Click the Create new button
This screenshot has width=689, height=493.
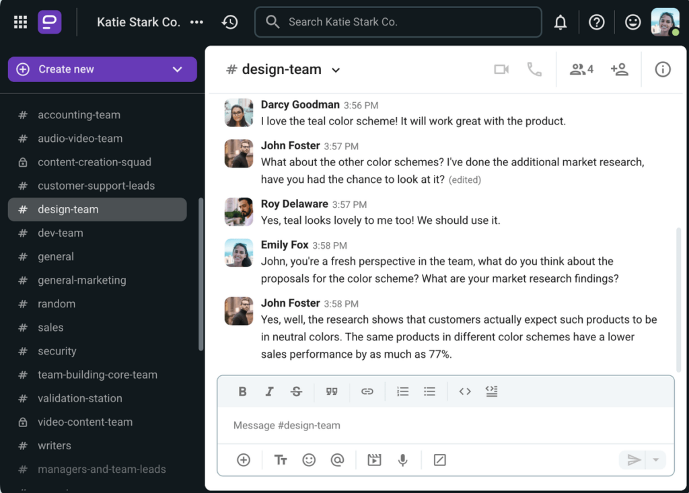(x=87, y=69)
